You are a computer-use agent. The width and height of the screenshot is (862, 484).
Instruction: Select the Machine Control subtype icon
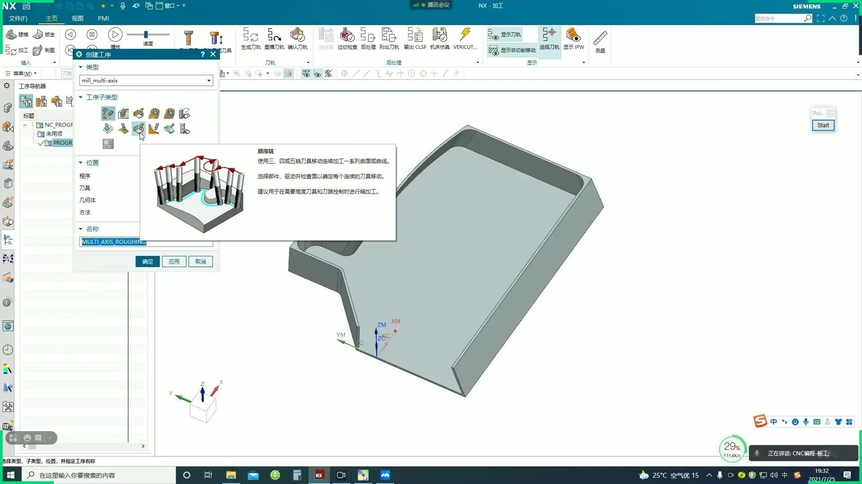[x=108, y=144]
